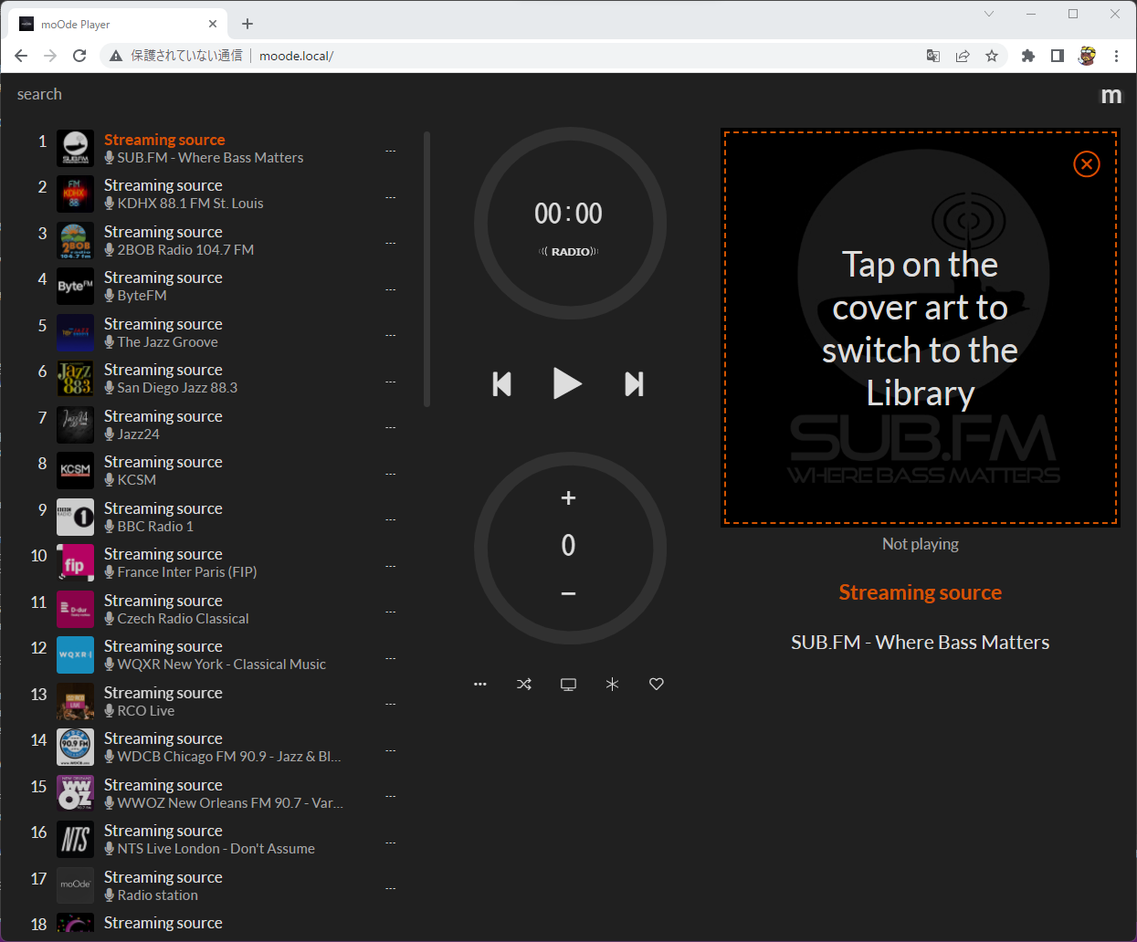Open options for BBC Radio 1 item
Image resolution: width=1137 pixels, height=942 pixels.
390,519
